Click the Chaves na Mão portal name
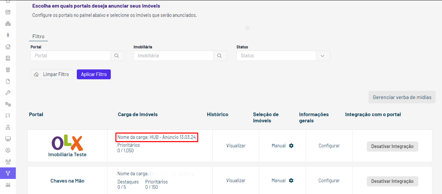This screenshot has height=194, width=442. click(x=67, y=181)
